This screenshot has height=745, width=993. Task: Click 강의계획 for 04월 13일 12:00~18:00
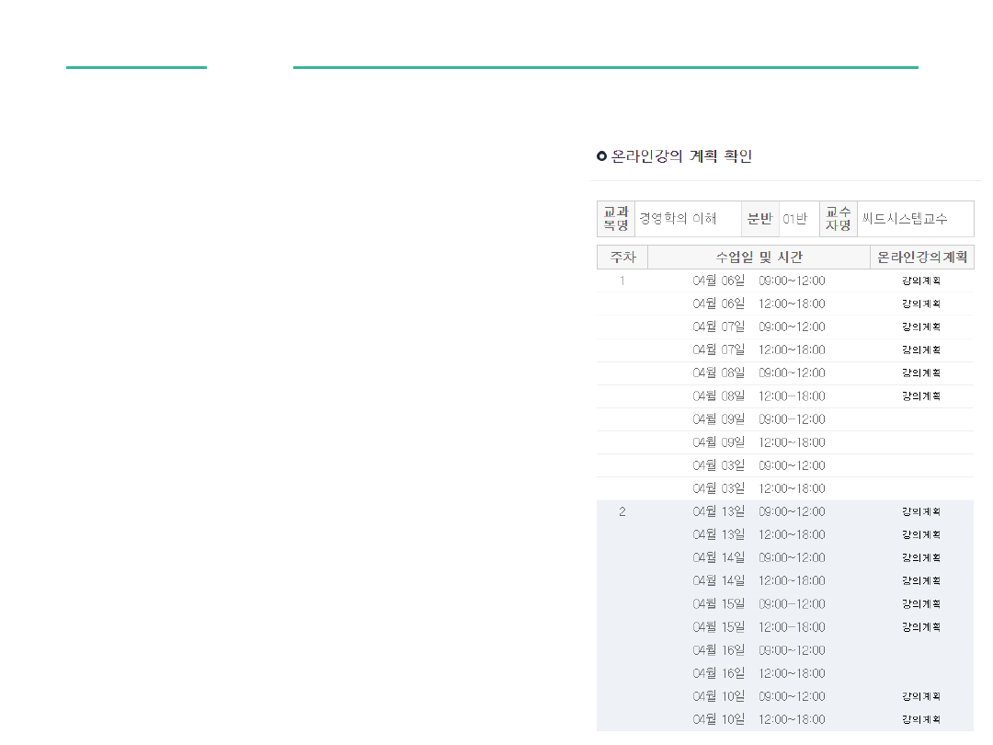[920, 534]
